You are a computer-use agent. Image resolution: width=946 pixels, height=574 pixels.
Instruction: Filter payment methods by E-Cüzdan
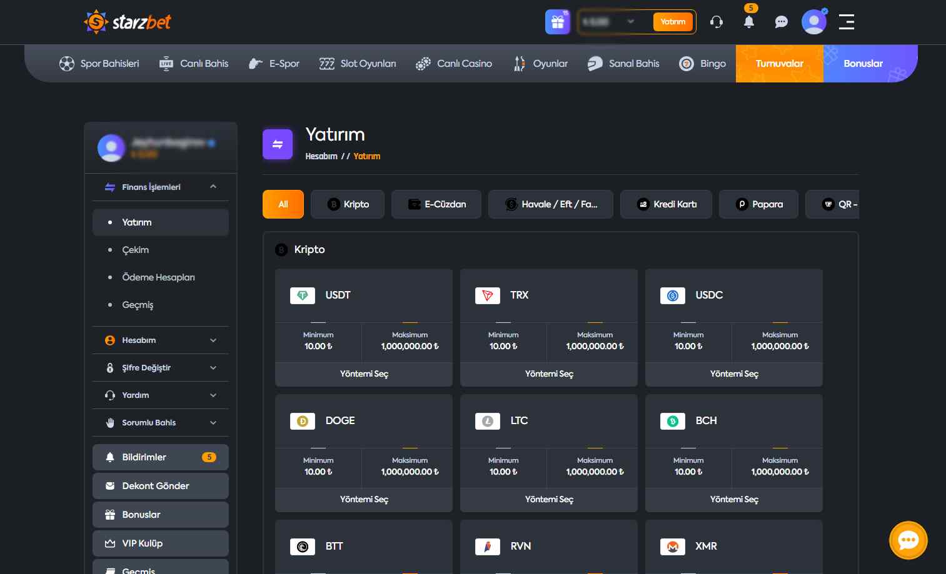(x=436, y=204)
